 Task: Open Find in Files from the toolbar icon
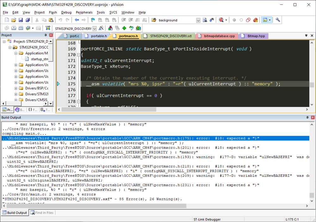(205, 20)
